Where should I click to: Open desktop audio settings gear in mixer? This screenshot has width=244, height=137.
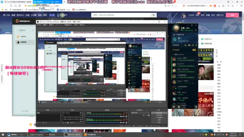point(126,117)
